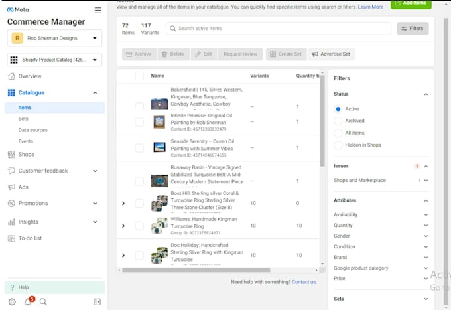Open the settings gear icon

(12, 301)
